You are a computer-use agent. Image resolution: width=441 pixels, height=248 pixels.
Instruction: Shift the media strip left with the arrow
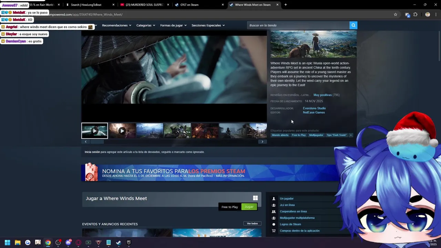point(86,142)
